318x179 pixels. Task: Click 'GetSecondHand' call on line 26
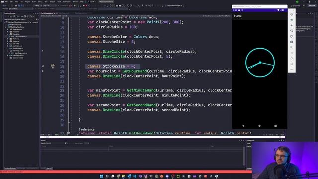pos(141,105)
